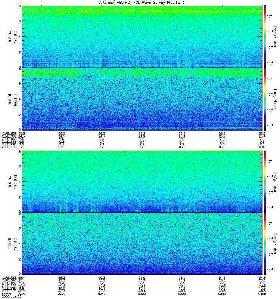
Task: Click the THC B-perpendicular spectrogram panel
Action: click(x=142, y=181)
